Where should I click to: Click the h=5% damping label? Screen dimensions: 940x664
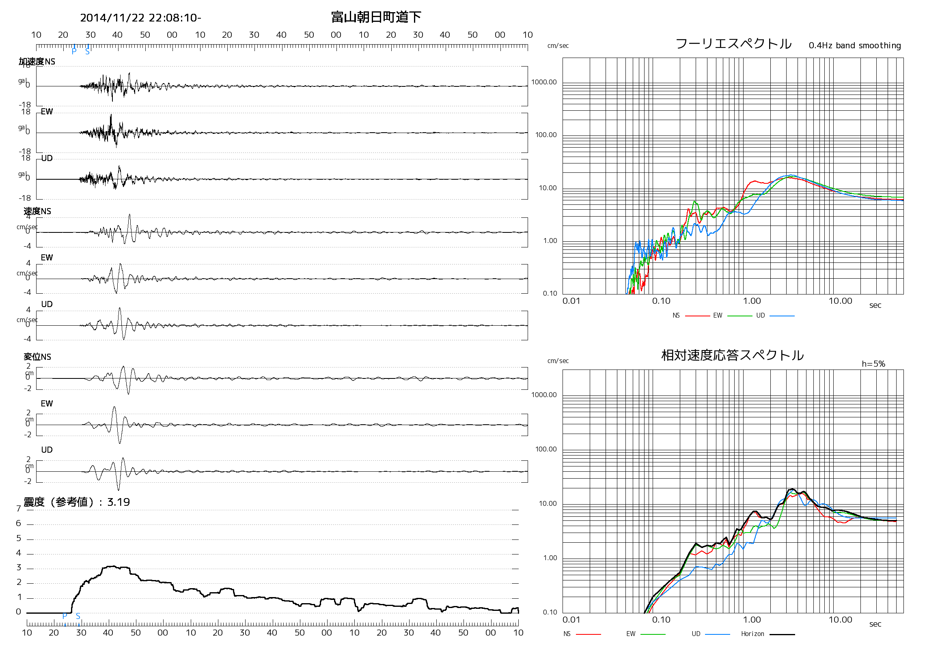point(873,364)
